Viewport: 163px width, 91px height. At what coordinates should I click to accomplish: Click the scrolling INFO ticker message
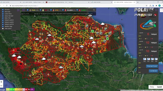63,14
